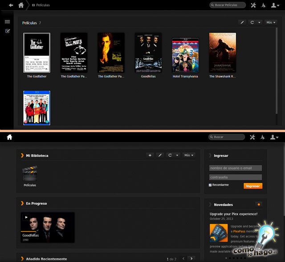Refresh Mi Biblioteca
The width and height of the screenshot is (285, 262).
coord(170,155)
